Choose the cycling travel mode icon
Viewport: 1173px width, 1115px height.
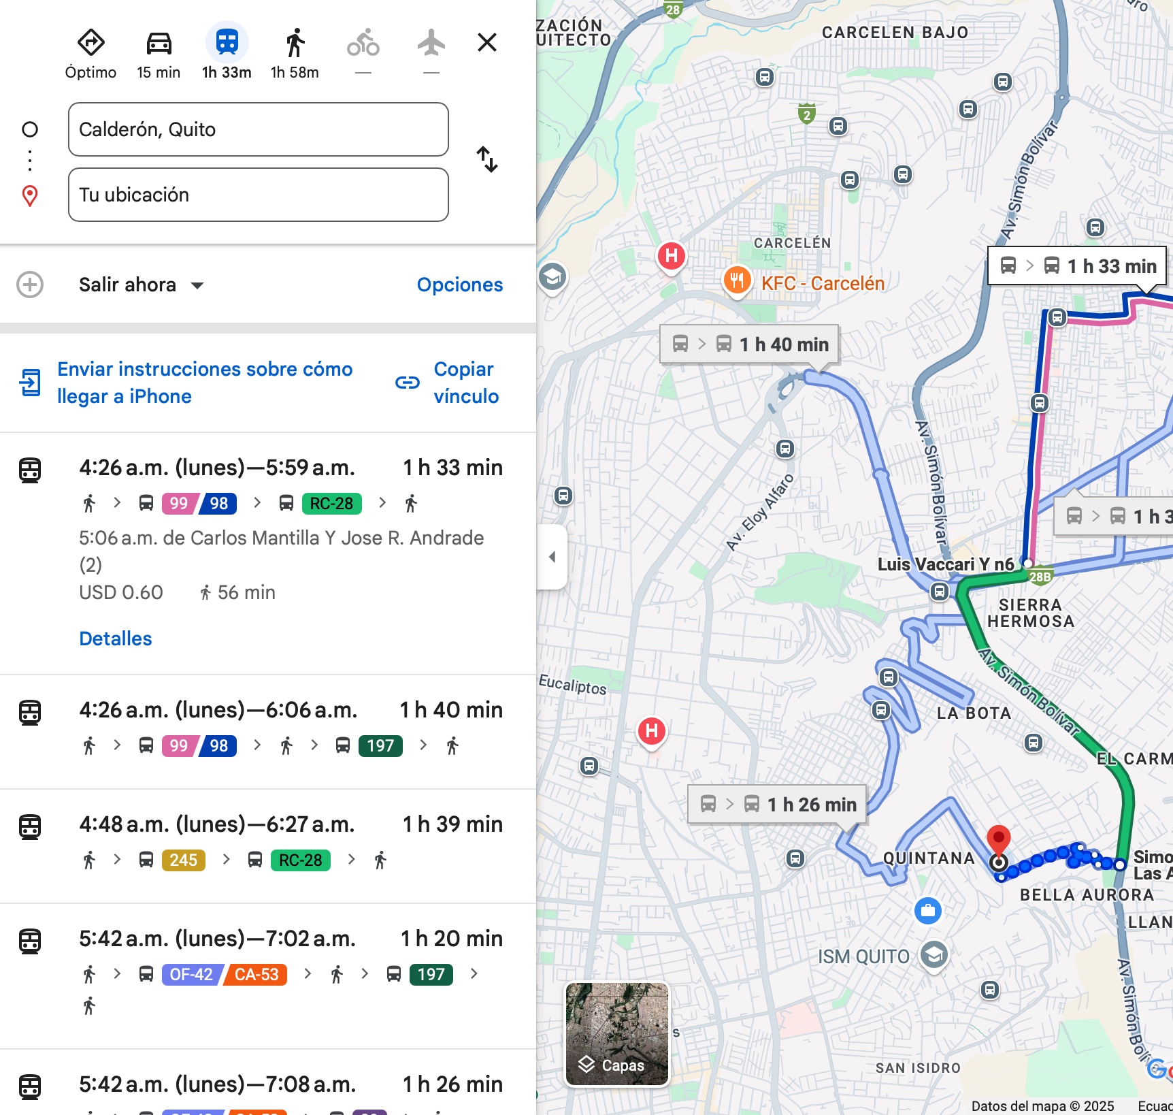(363, 44)
